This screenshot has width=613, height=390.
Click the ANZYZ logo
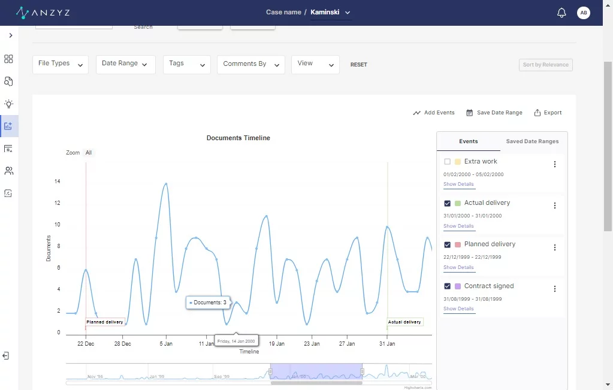(43, 13)
